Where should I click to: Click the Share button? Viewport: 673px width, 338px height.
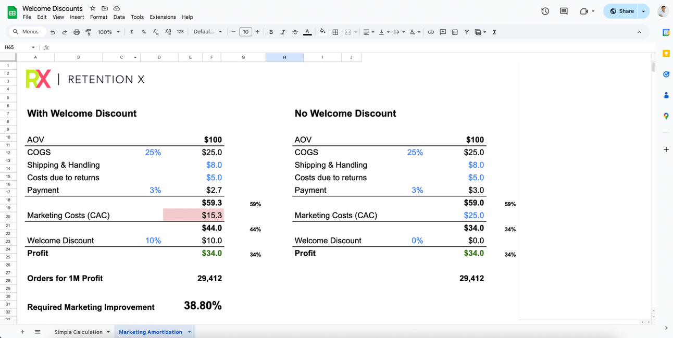pos(621,11)
